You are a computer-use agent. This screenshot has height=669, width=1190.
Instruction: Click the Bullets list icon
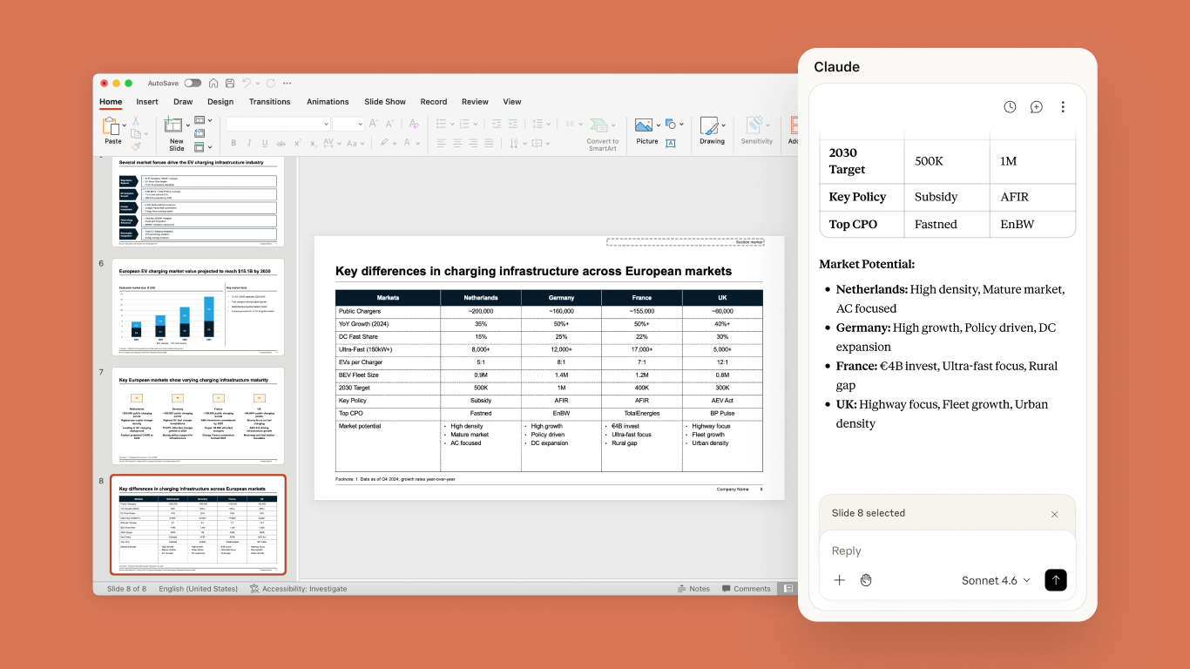441,124
